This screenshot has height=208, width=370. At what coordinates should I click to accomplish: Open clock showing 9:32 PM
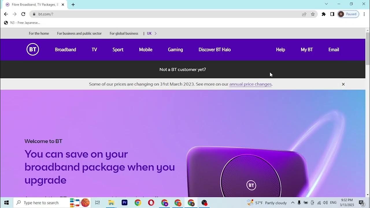click(347, 203)
